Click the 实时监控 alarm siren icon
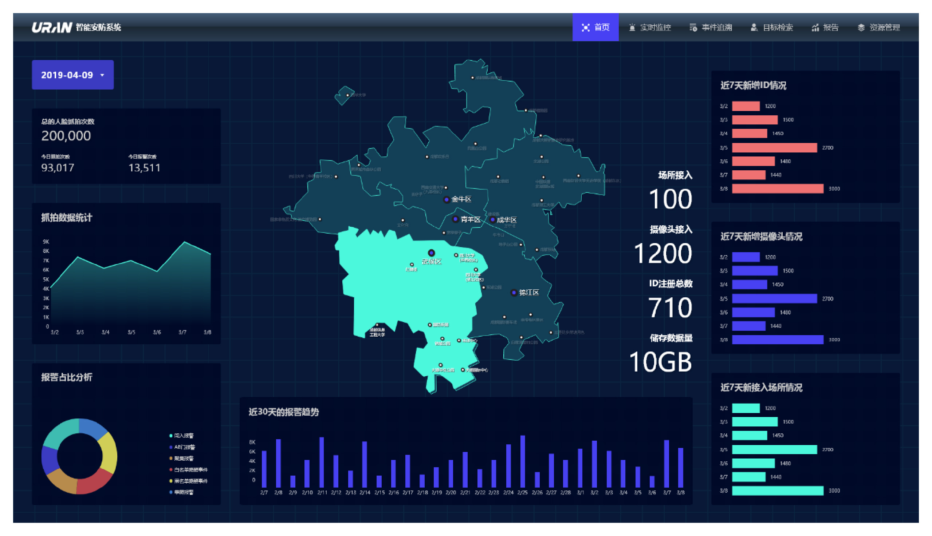 tap(632, 28)
